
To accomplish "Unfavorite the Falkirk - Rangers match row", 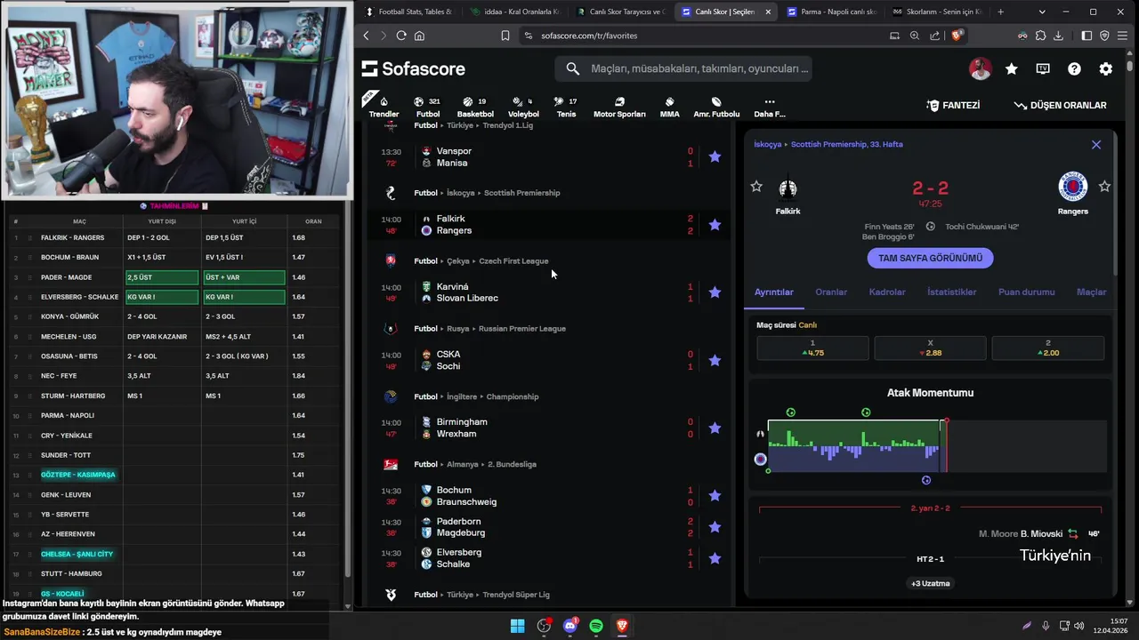I will click(715, 224).
